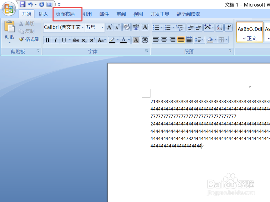Decrease paragraph indent

coord(191,27)
